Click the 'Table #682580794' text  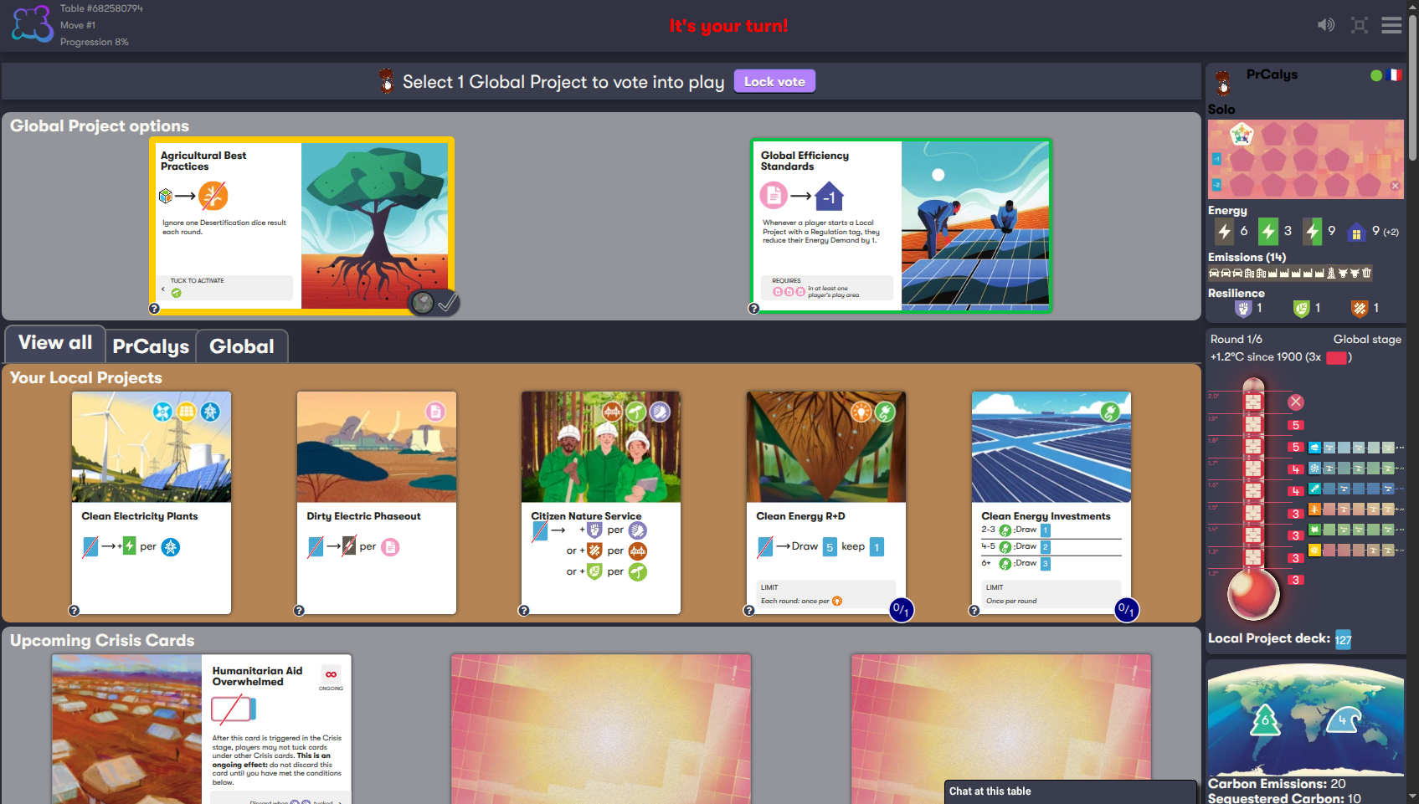click(x=101, y=8)
